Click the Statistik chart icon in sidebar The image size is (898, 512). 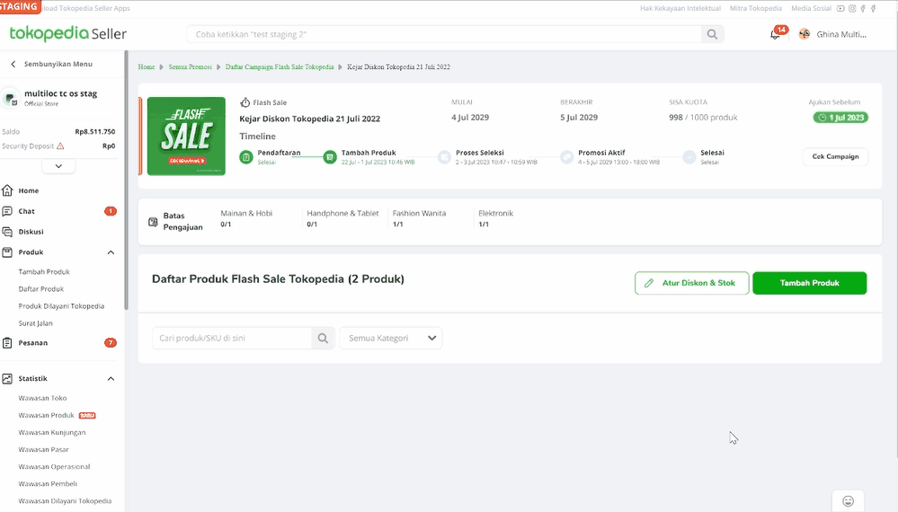click(7, 379)
